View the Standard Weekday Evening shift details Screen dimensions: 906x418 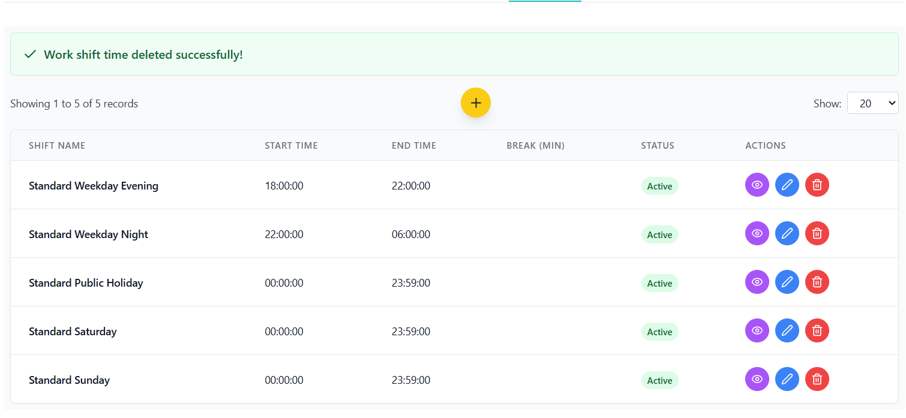coord(757,185)
